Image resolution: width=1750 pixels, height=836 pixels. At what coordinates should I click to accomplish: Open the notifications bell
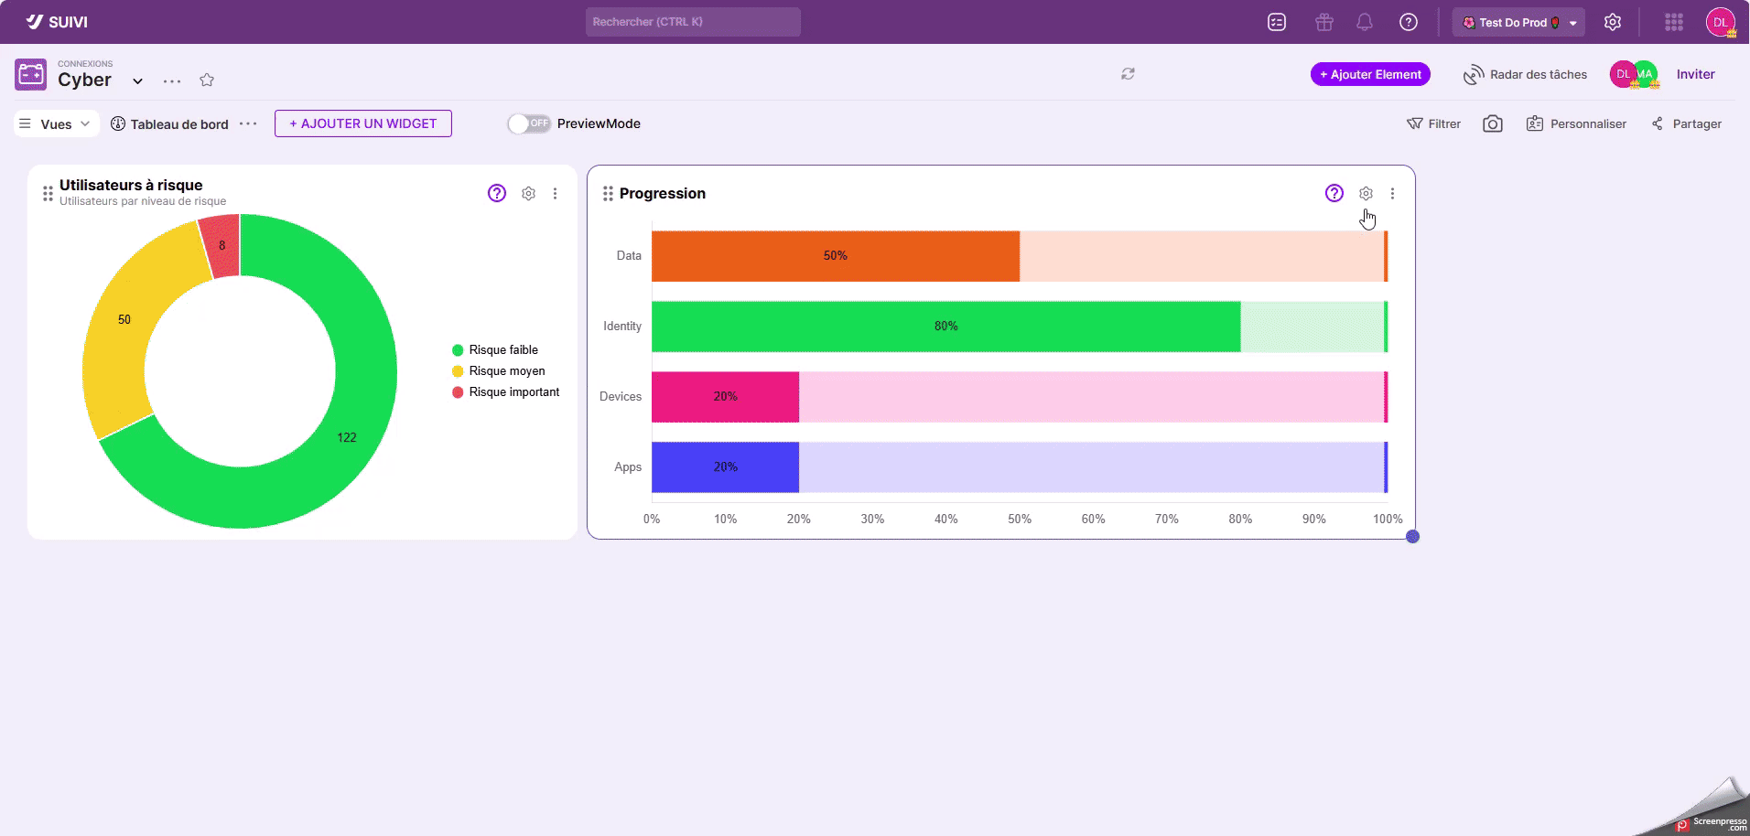(x=1364, y=22)
